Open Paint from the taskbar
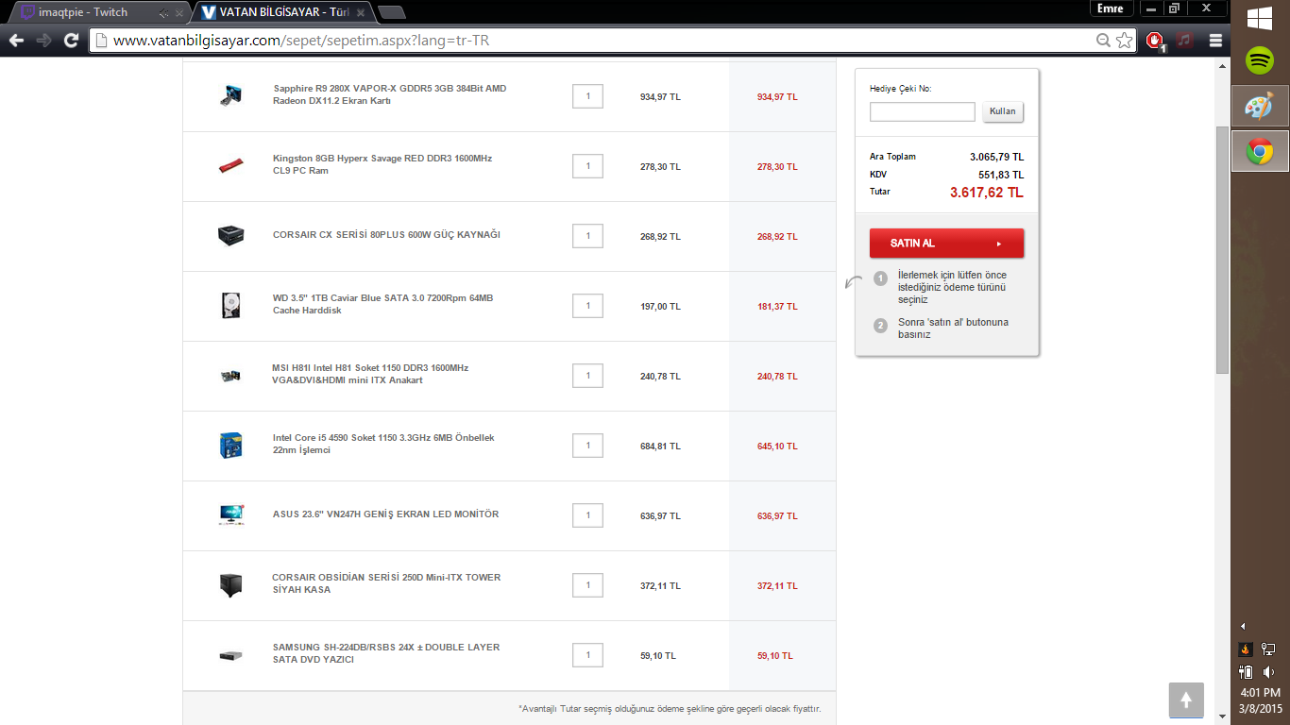Screen dimensions: 1290x725 click(1260, 106)
